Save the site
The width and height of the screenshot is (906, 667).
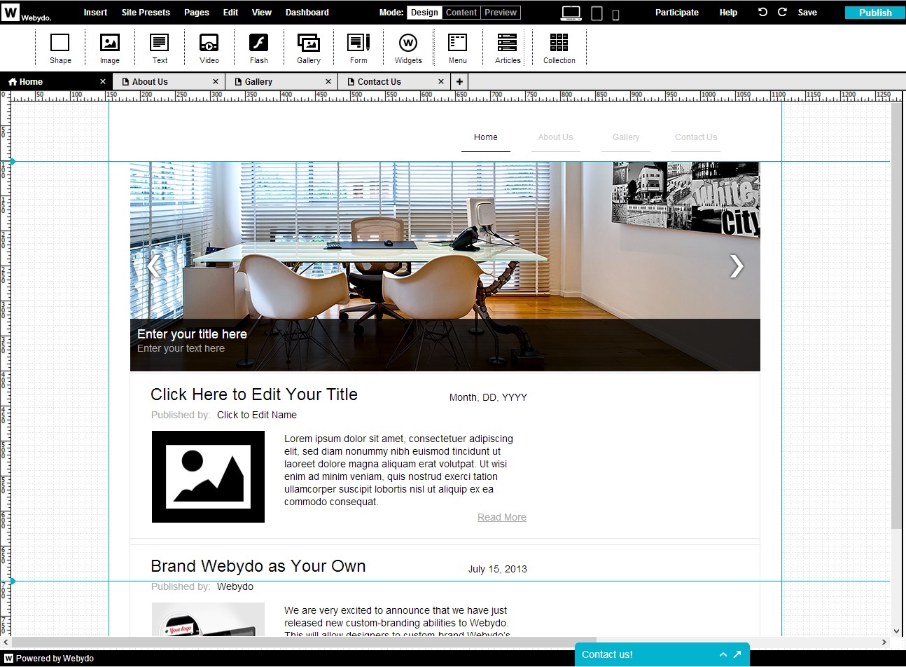pos(807,13)
